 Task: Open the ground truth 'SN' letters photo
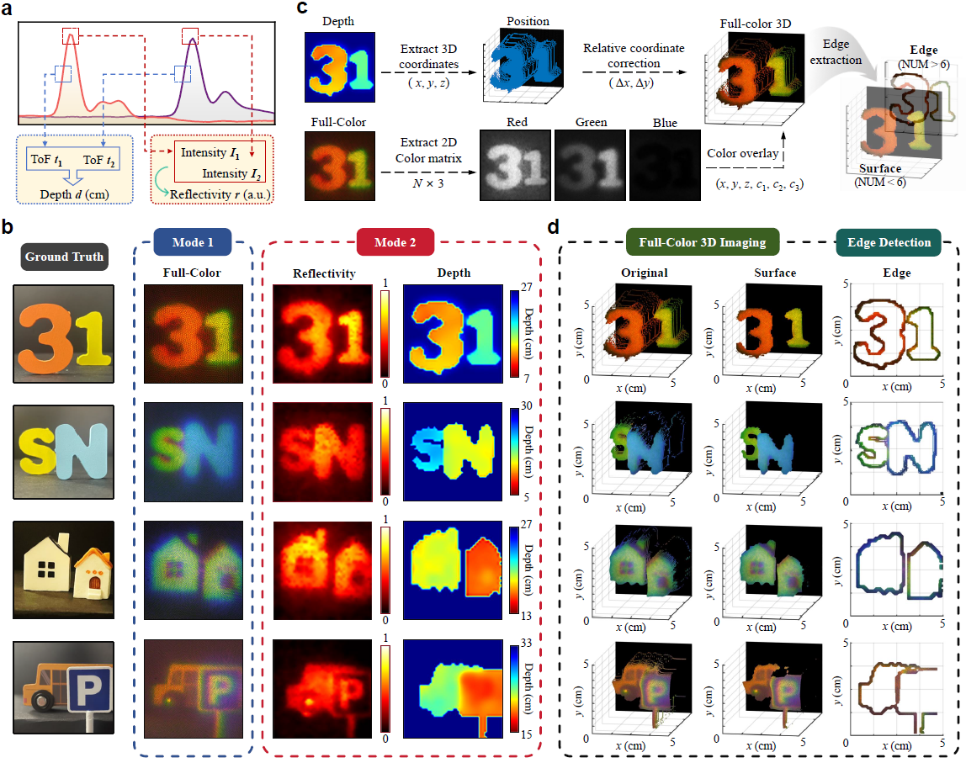[63, 452]
